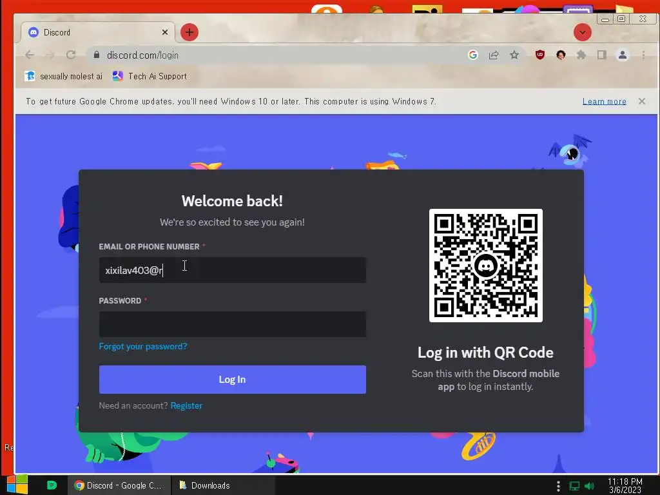Close the Discord browser tab
The height and width of the screenshot is (495, 660).
click(165, 32)
